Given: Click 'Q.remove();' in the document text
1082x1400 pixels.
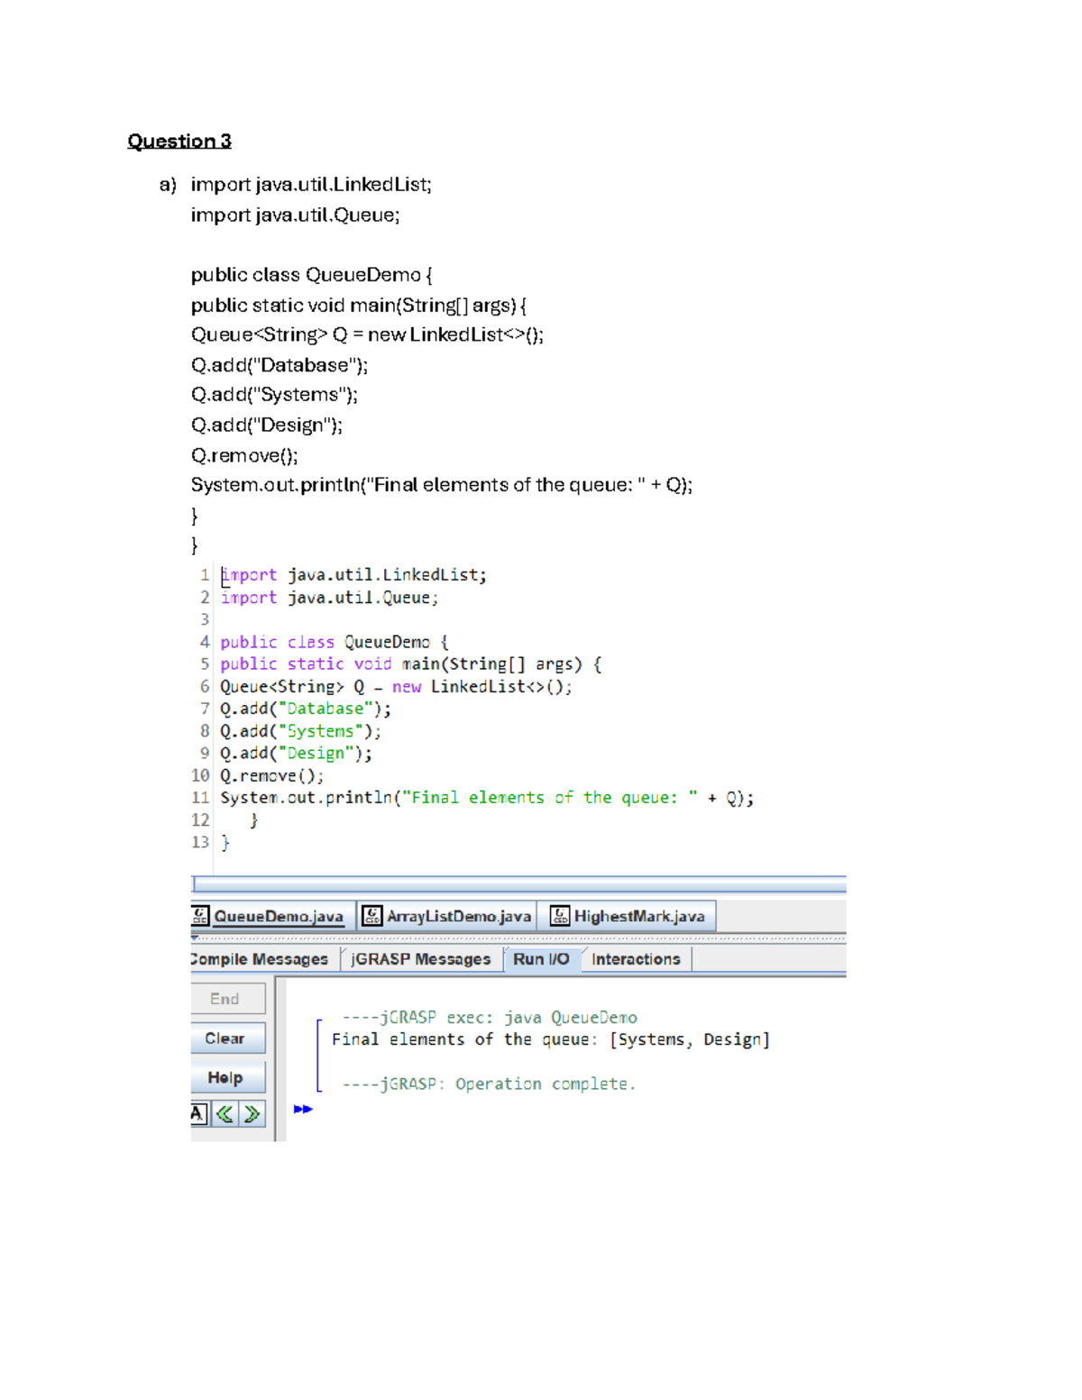Looking at the screenshot, I should [244, 455].
